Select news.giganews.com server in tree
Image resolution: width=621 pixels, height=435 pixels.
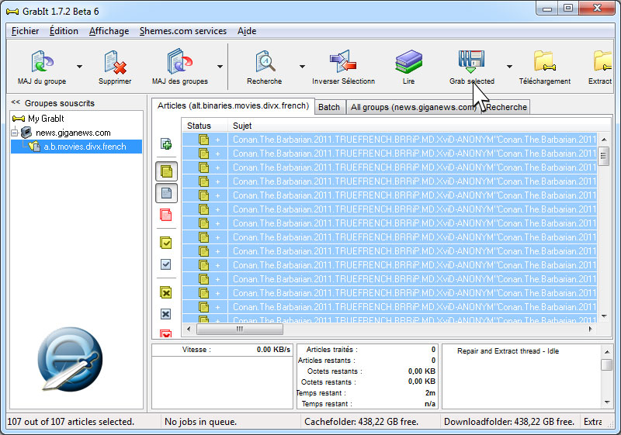click(x=73, y=133)
